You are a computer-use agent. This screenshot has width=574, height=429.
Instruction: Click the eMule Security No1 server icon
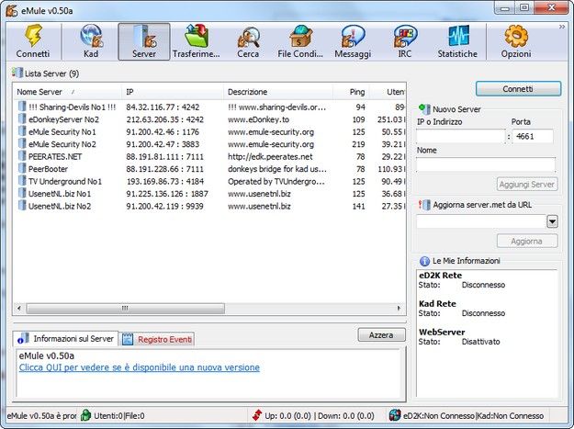click(22, 131)
